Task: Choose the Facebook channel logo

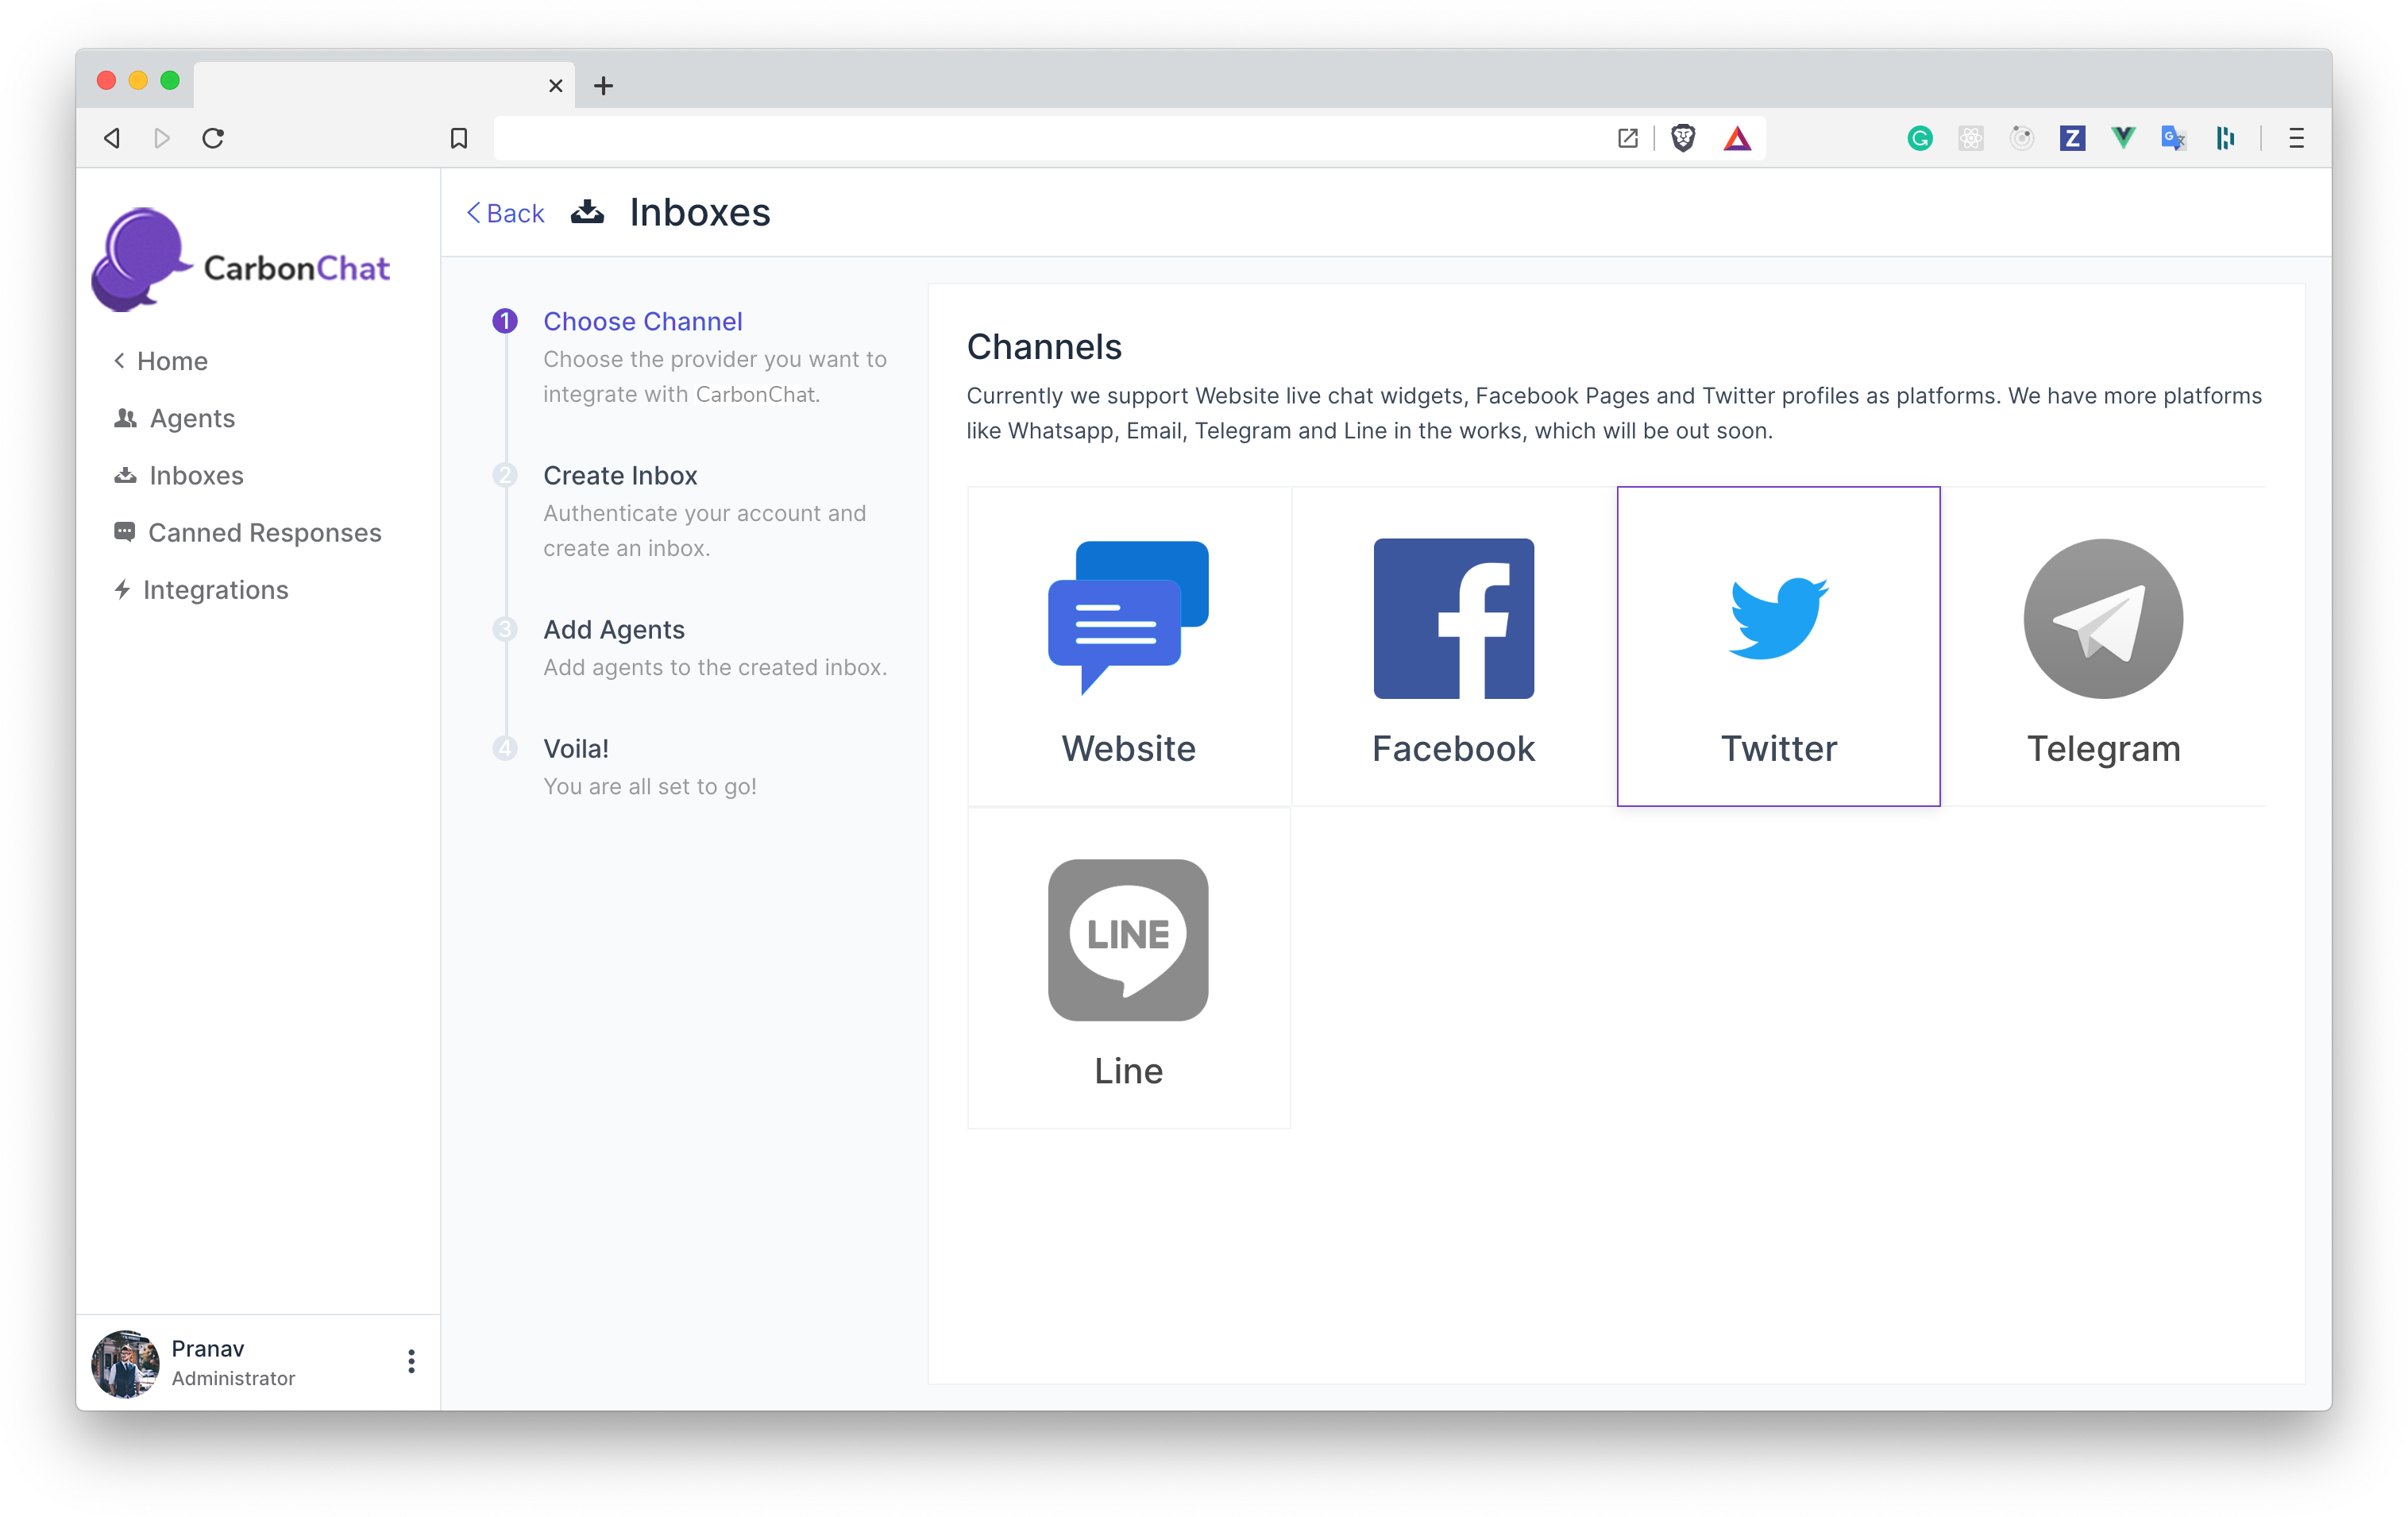Action: click(x=1453, y=618)
